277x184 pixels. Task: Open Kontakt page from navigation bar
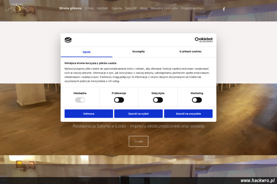point(102,8)
